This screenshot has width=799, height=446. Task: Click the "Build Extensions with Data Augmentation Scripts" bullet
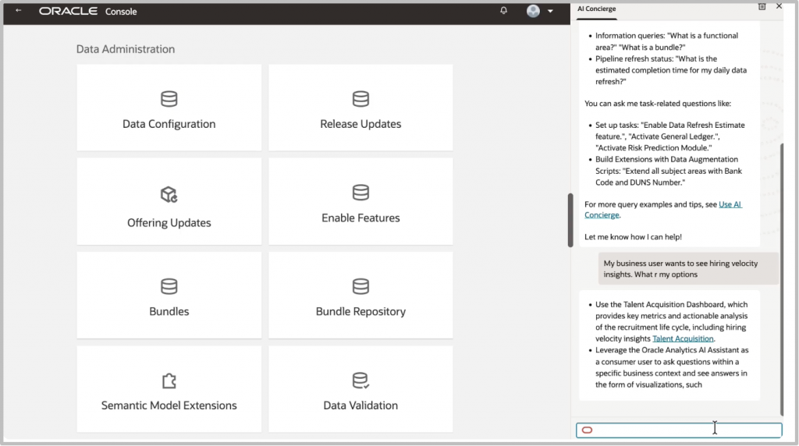point(668,171)
